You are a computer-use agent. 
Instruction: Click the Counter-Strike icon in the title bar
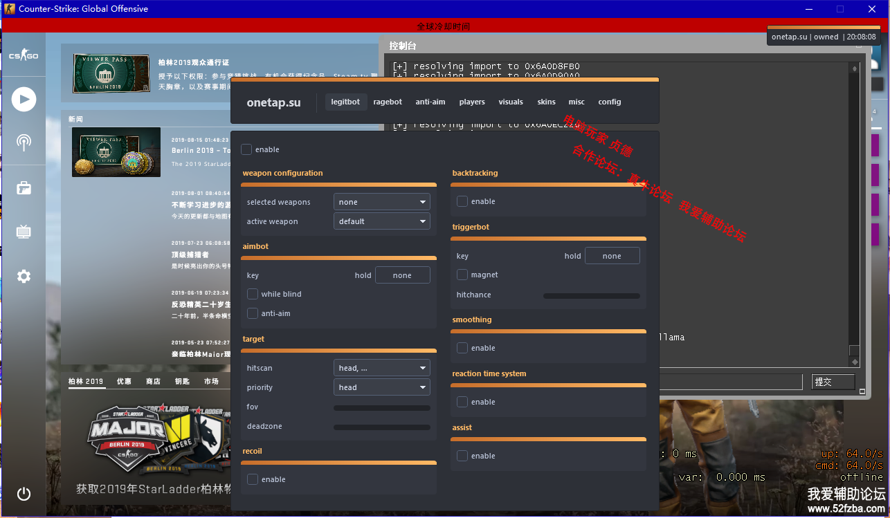point(9,9)
